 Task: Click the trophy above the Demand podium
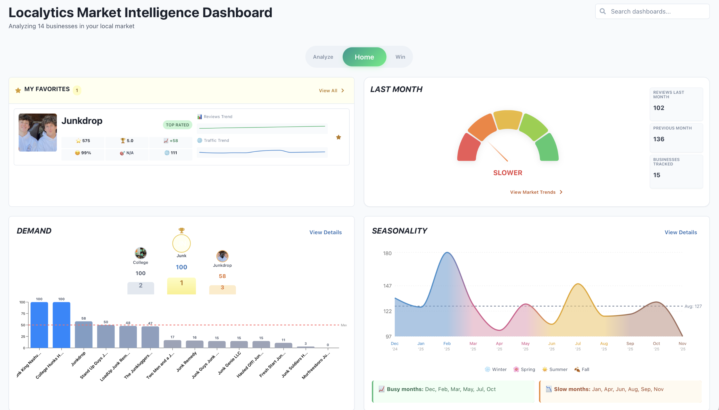182,230
